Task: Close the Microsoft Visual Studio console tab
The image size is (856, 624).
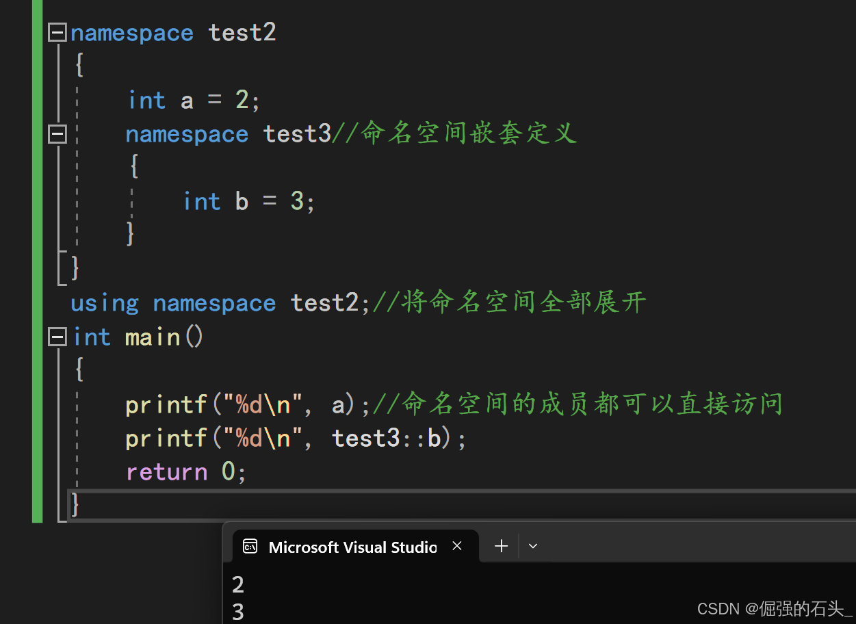Action: (x=457, y=546)
